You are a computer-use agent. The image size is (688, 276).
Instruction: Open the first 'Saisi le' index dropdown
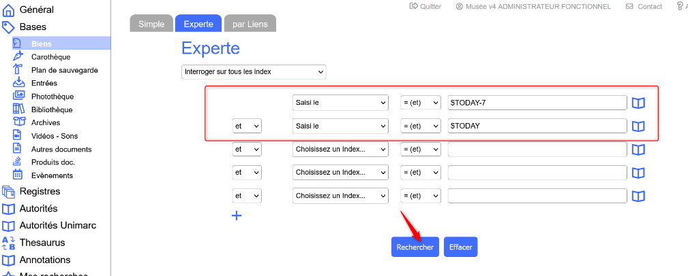coord(340,103)
